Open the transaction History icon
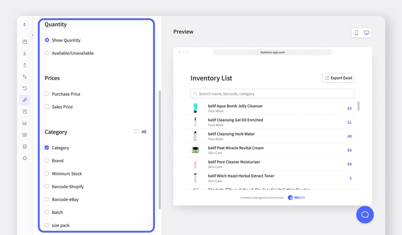Viewport: 402px width, 235px height. [24, 88]
